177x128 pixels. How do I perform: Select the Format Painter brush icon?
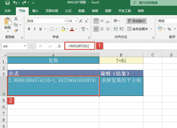16,31
